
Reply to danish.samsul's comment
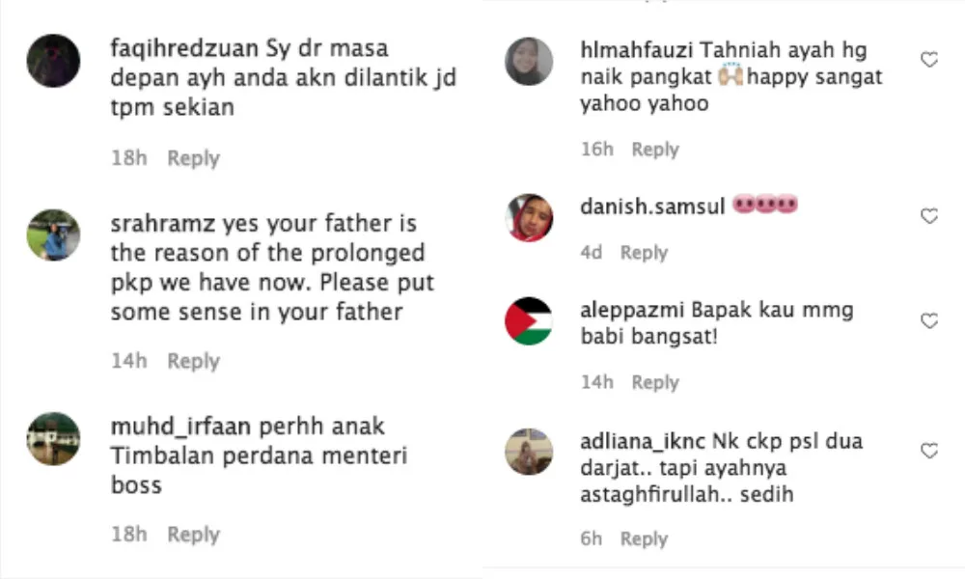pos(644,252)
